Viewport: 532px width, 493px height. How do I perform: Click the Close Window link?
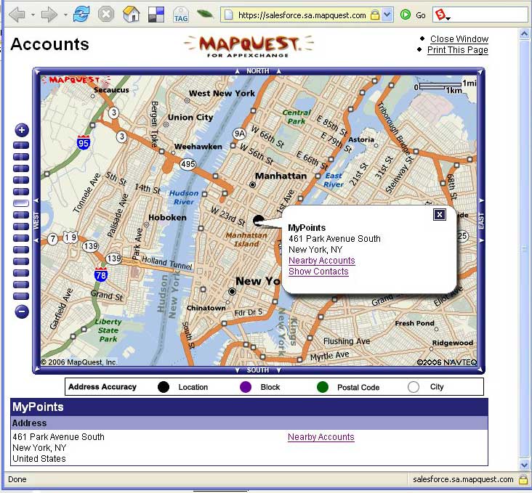click(459, 39)
